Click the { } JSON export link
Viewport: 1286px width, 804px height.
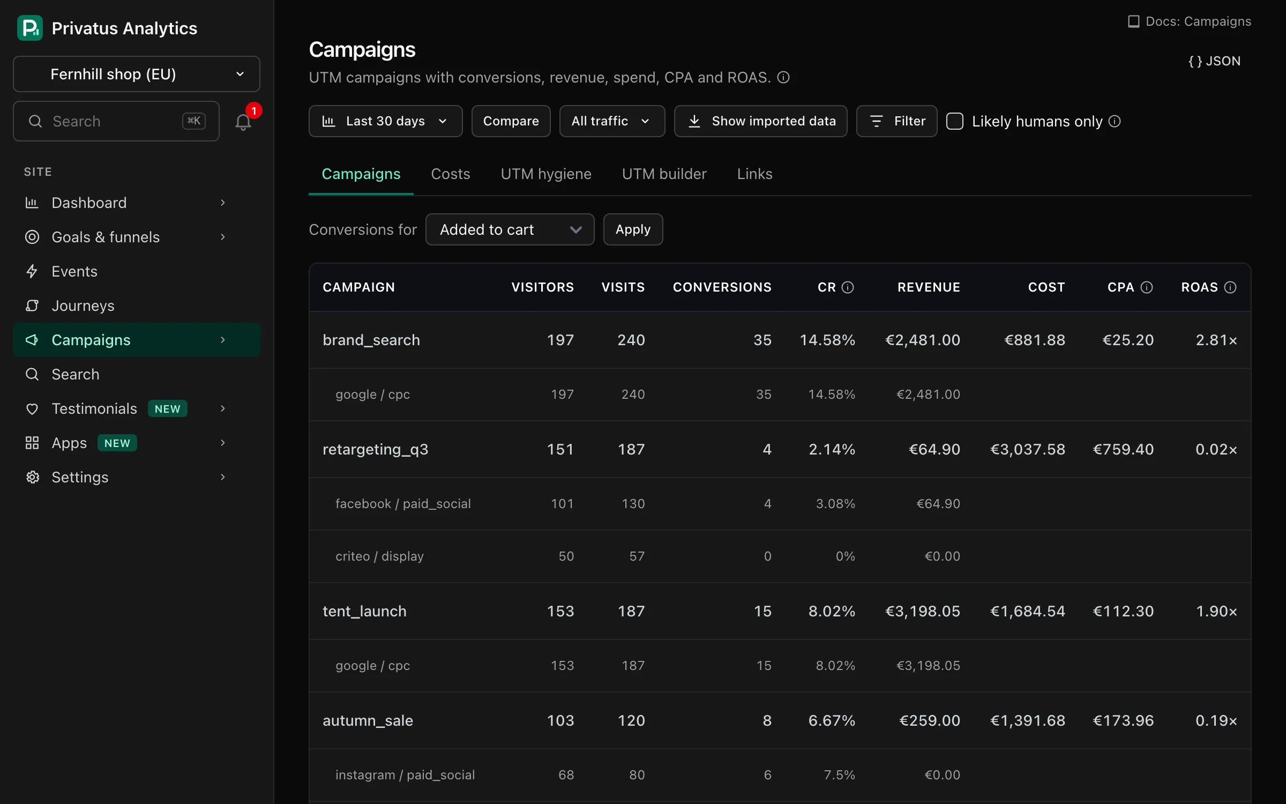[1214, 61]
